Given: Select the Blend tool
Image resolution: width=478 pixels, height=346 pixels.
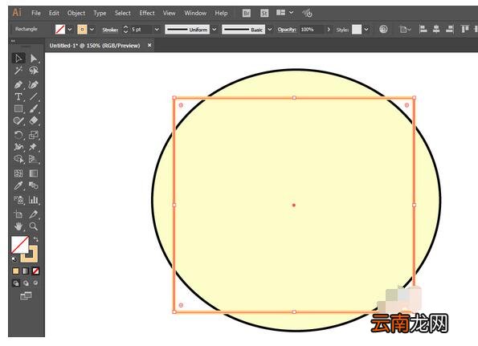Looking at the screenshot, I should click(x=34, y=185).
